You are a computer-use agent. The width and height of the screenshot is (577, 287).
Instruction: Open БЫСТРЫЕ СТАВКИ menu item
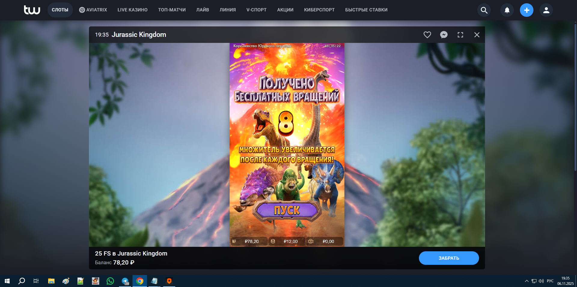(366, 10)
